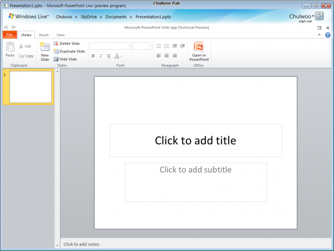
Task: Collapse the ribbon with the caret icon
Action: click(319, 35)
